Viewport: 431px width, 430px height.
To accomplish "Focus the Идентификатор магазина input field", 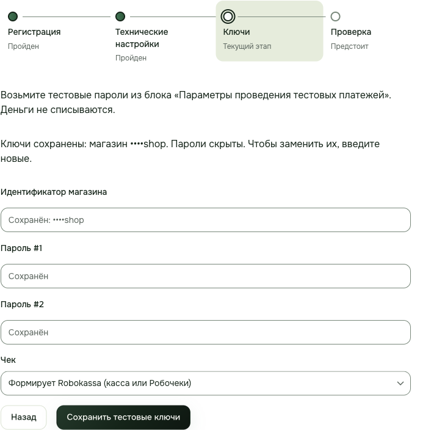I will 206,220.
